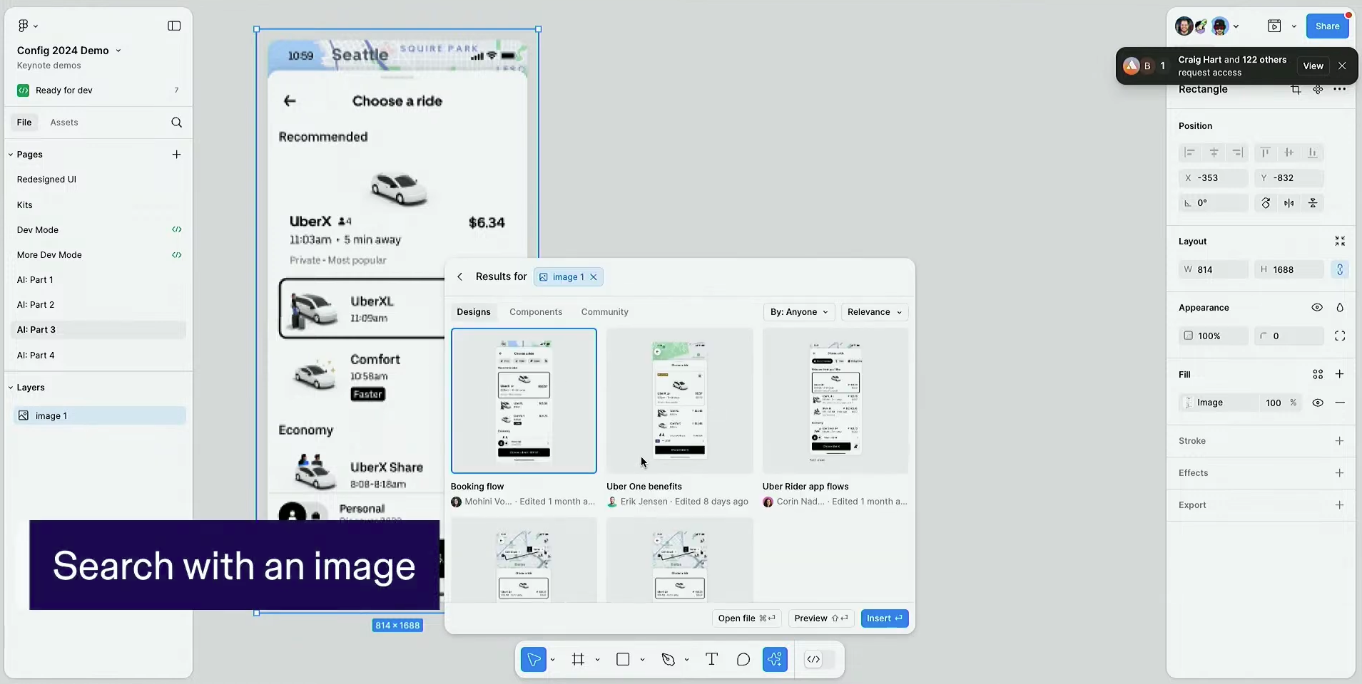This screenshot has width=1362, height=684.
Task: Switch to Community results tab
Action: click(x=604, y=312)
